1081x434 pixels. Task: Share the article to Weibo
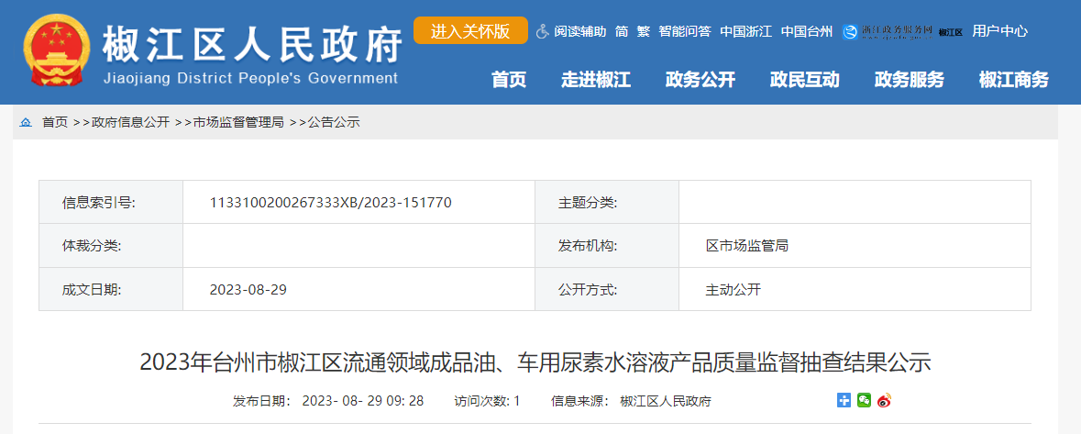pos(884,400)
